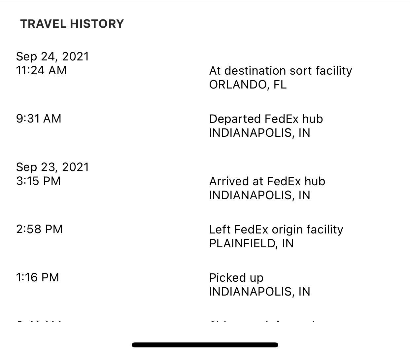Tap the 11:24 AM timestamp
The height and width of the screenshot is (355, 410).
41,70
